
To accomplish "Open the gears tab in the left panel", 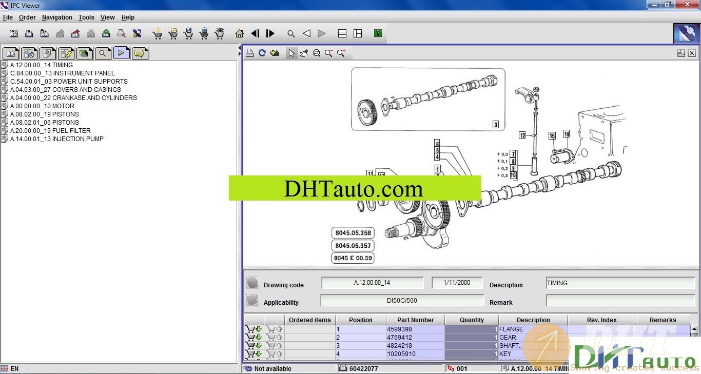I will (x=29, y=53).
